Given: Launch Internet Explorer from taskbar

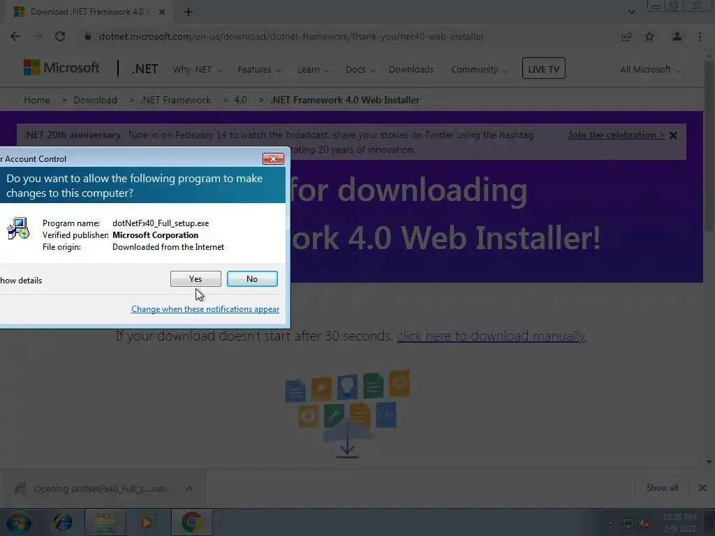Looking at the screenshot, I should 62,522.
